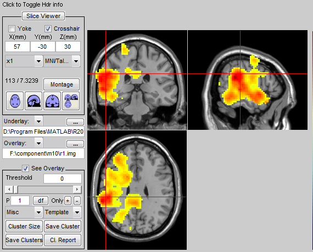Click the threshold slider left arrow
Image resolution: width=313 pixels, height=252 pixels.
(x=9, y=189)
